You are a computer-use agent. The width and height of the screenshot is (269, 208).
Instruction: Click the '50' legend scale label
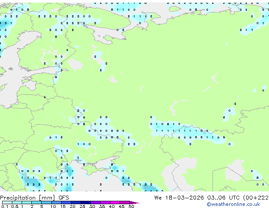(131, 206)
